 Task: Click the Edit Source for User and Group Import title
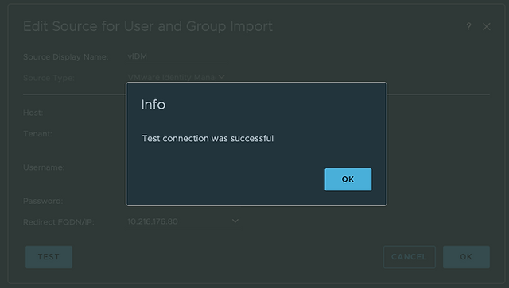pos(148,26)
